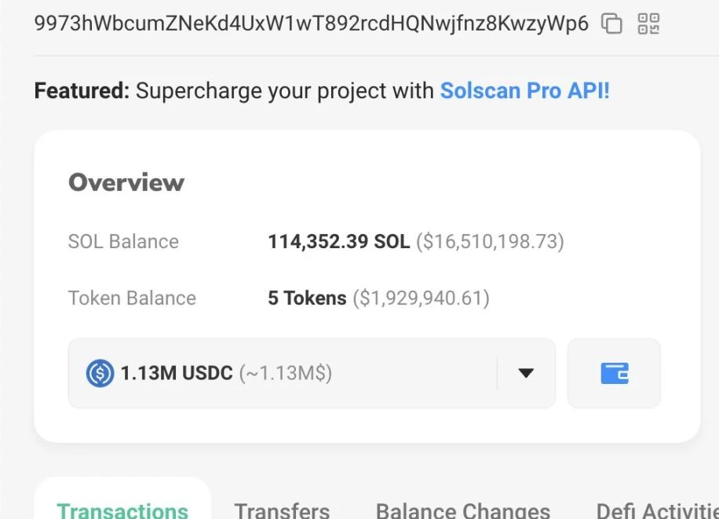
Task: Copy the wallet address with copy icon
Action: tap(611, 24)
